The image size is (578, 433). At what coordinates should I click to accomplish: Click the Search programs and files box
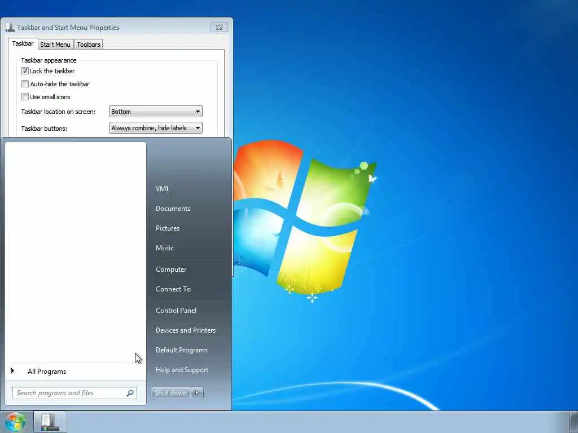pos(75,393)
